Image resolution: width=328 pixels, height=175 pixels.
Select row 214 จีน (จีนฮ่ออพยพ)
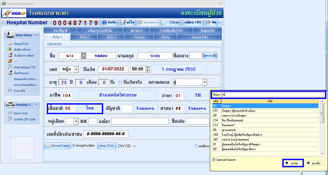pos(265,120)
